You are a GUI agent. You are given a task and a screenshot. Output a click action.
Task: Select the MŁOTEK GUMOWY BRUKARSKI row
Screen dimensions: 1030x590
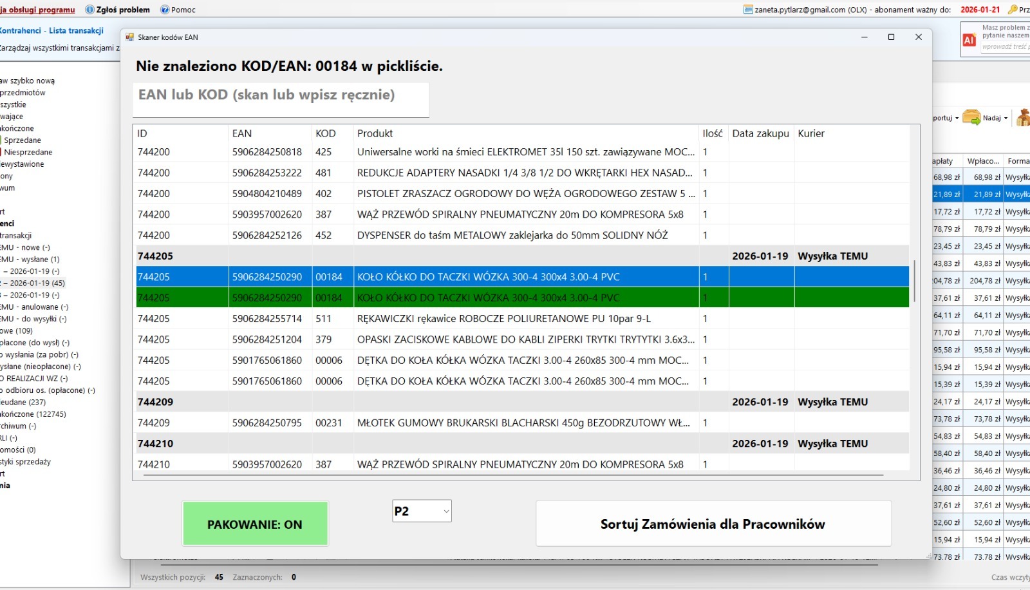pyautogui.click(x=521, y=423)
